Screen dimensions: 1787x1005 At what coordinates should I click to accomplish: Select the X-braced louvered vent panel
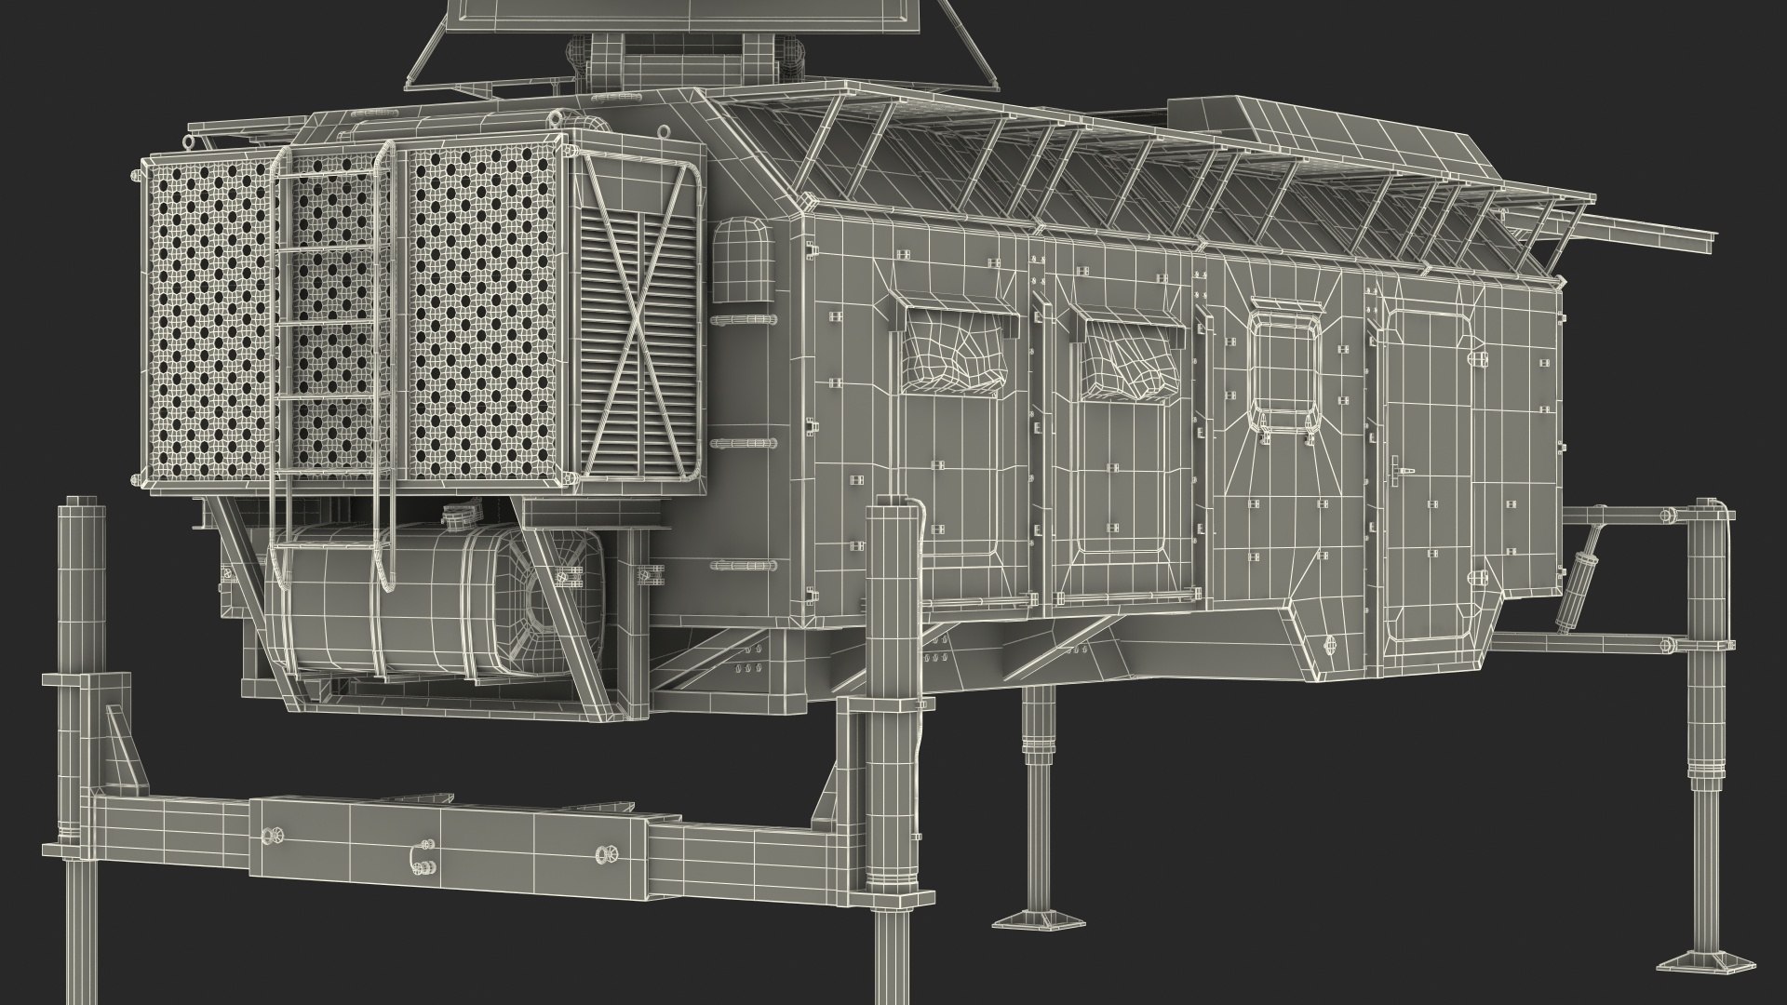tap(641, 332)
